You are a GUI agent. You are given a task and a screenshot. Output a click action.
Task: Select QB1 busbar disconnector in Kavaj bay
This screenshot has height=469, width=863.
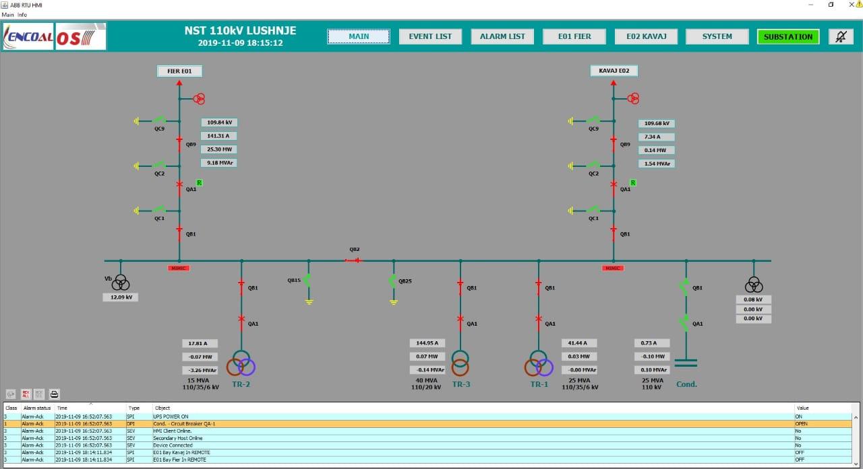(614, 232)
